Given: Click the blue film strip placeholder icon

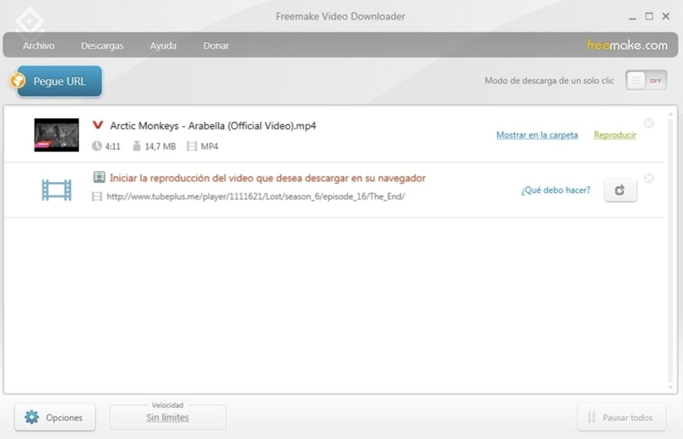Looking at the screenshot, I should pos(56,190).
